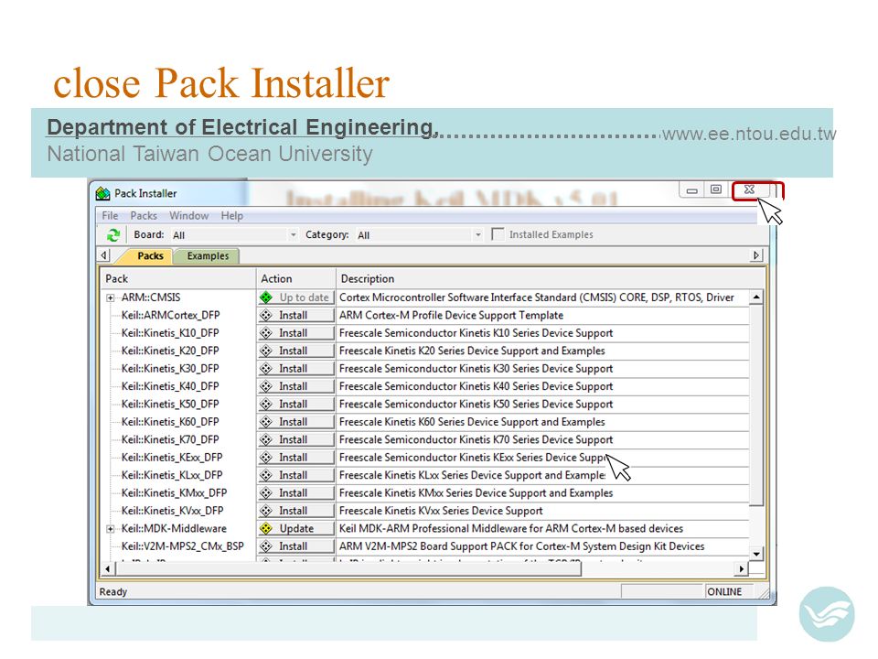Image resolution: width=878 pixels, height=659 pixels.
Task: Install the Keil::Kinetis_KExx_DFP pack
Action: click(x=296, y=458)
